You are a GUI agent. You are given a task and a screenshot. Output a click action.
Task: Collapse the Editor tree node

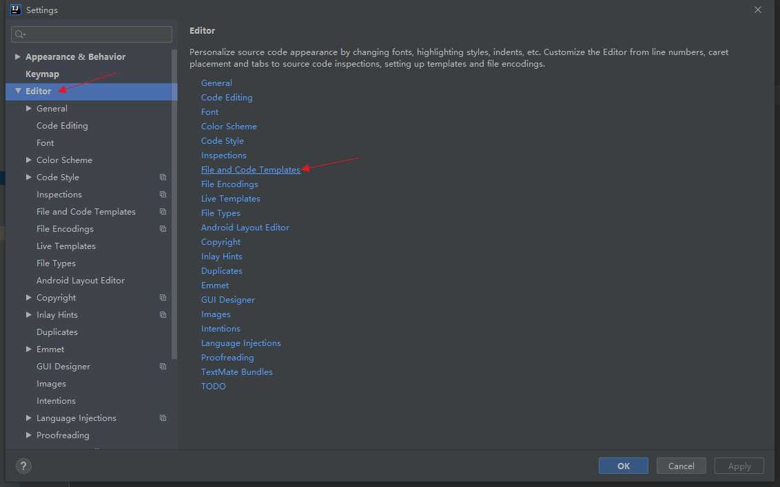coord(18,91)
